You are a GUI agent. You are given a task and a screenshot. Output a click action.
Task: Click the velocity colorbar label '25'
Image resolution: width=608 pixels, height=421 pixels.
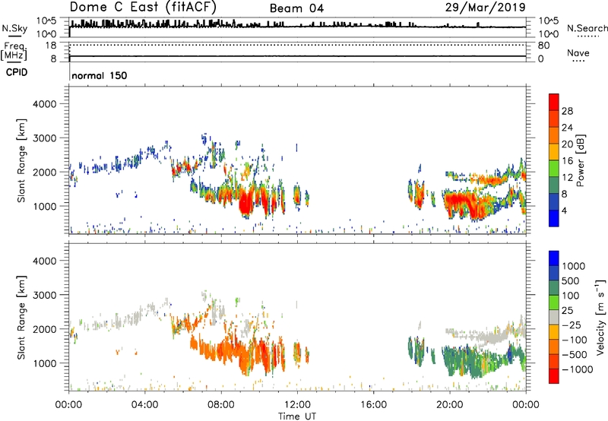point(567,311)
